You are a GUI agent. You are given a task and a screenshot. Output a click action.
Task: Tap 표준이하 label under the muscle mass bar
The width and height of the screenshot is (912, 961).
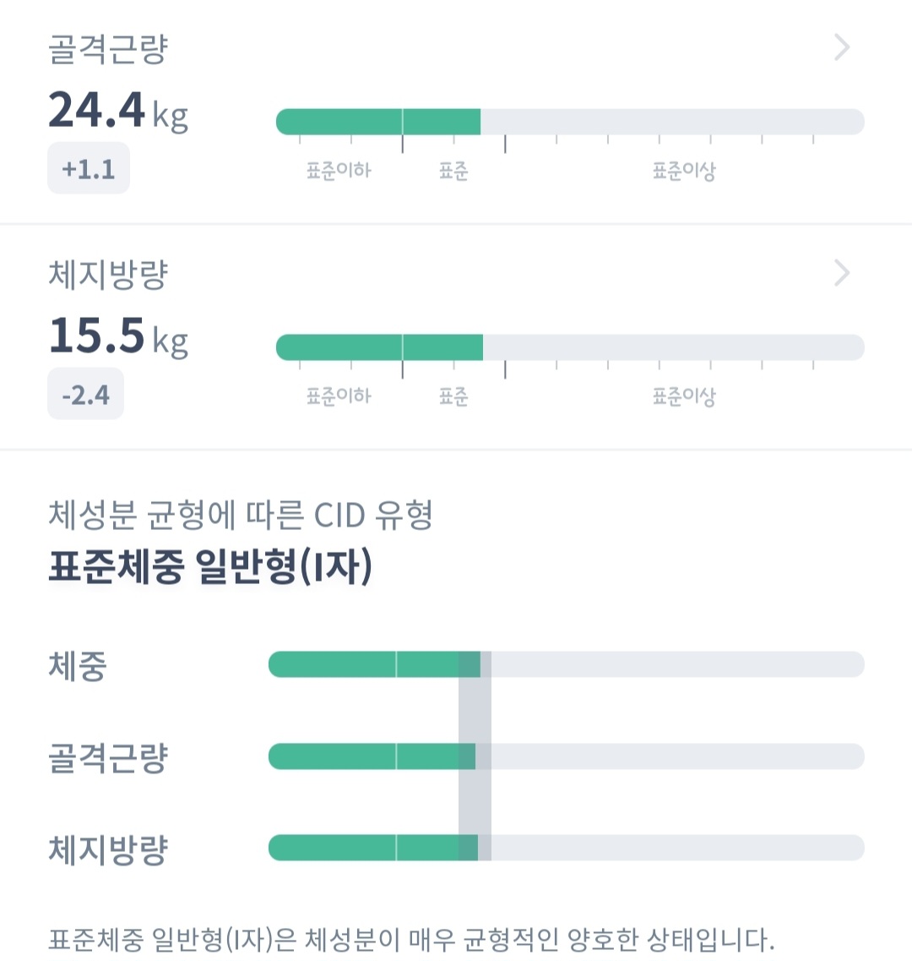point(339,171)
